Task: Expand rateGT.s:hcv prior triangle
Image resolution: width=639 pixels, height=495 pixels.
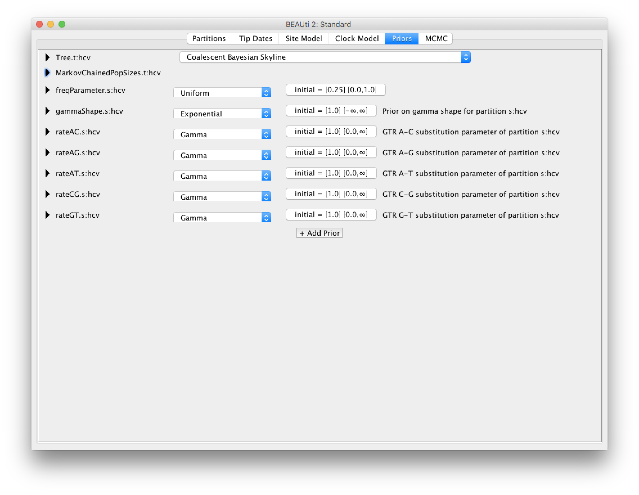Action: [48, 215]
